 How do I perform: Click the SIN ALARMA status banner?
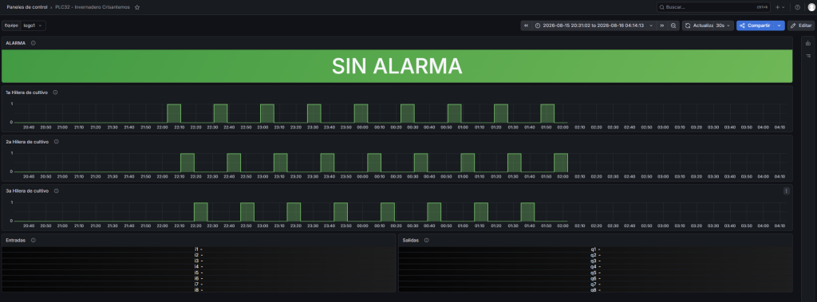point(397,66)
